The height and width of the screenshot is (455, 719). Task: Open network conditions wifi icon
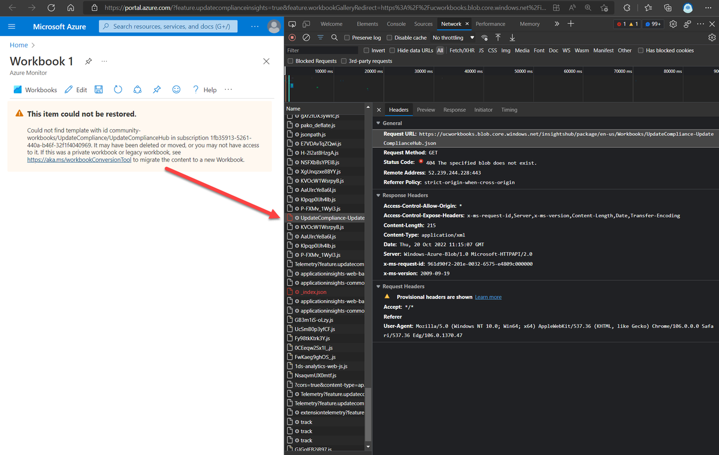coord(484,38)
